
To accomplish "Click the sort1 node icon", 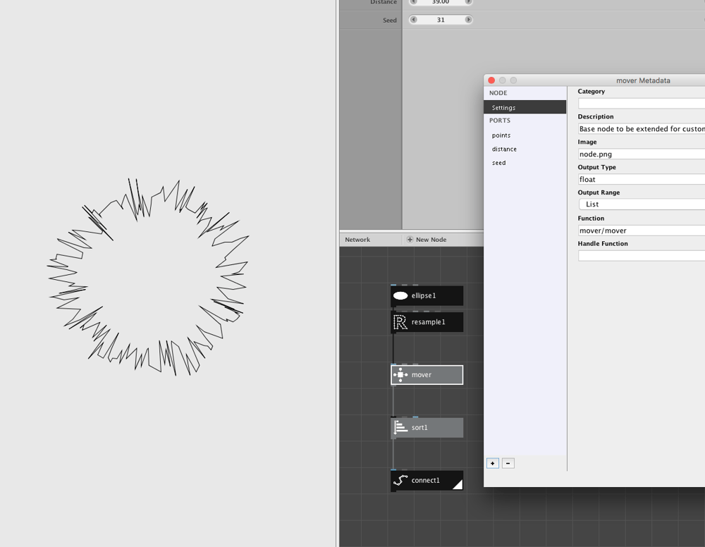I will pyautogui.click(x=400, y=427).
